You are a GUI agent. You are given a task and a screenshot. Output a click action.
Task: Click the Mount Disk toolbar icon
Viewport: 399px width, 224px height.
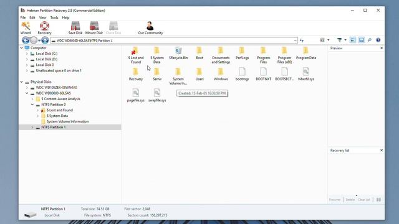click(x=94, y=28)
